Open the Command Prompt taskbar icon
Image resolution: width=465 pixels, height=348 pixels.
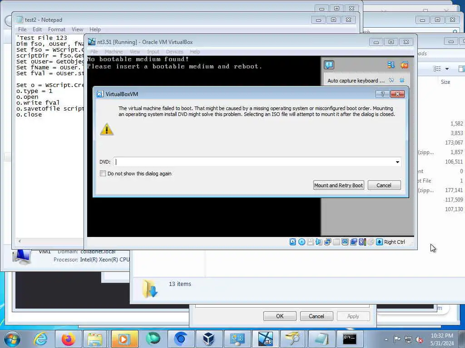350,338
